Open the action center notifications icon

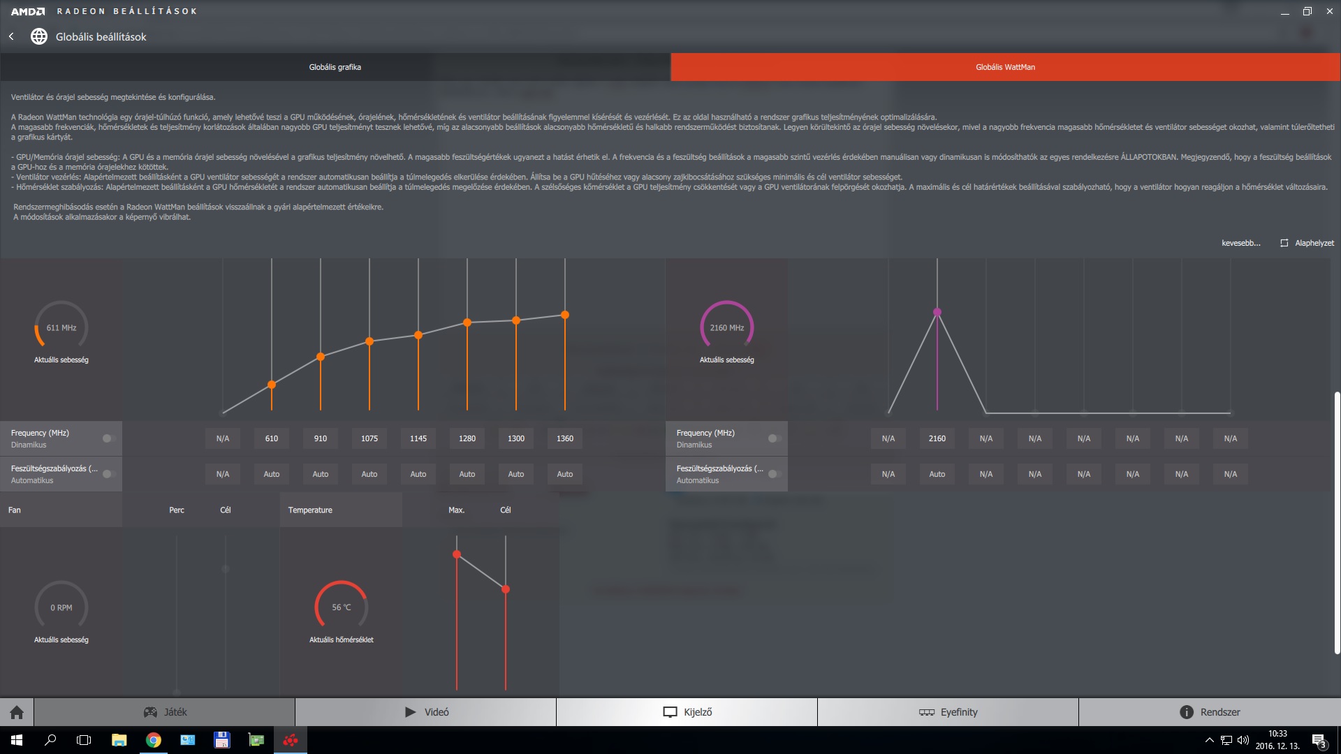[x=1319, y=741]
